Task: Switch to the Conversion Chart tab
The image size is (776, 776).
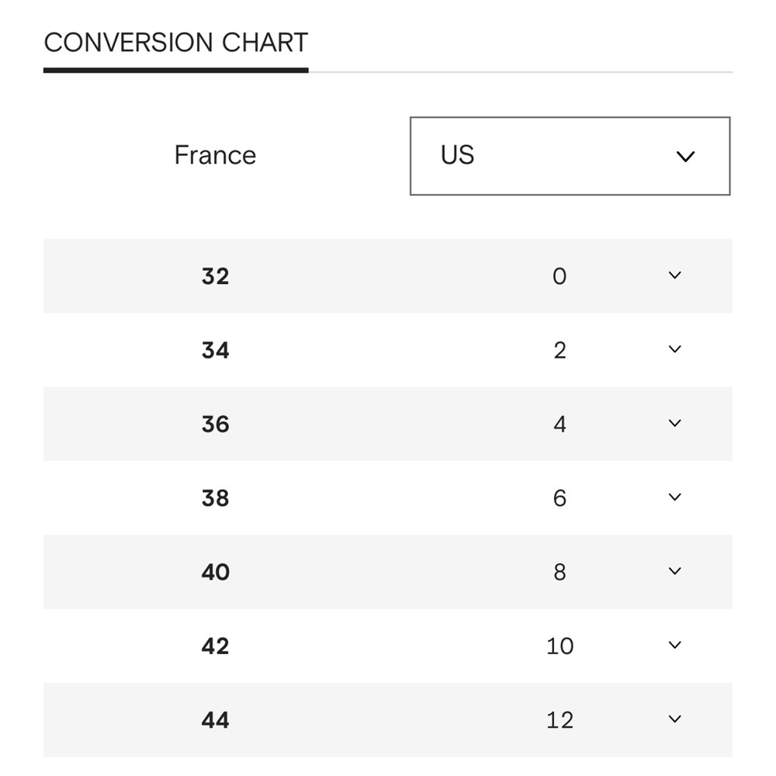Action: (x=175, y=43)
